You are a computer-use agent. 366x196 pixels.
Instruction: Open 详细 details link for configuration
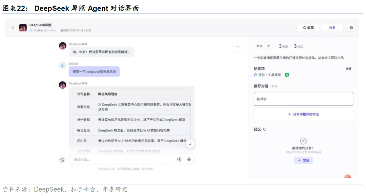point(348,69)
